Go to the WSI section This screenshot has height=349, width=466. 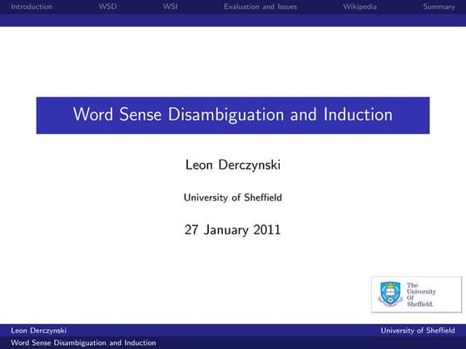(170, 7)
